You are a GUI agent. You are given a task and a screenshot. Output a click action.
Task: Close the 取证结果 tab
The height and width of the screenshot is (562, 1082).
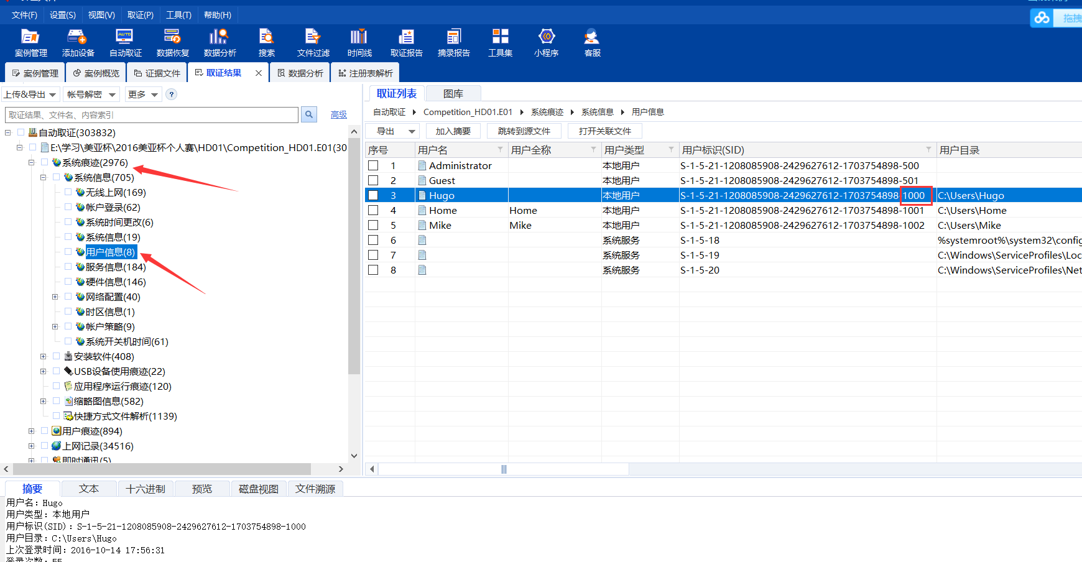pyautogui.click(x=259, y=73)
